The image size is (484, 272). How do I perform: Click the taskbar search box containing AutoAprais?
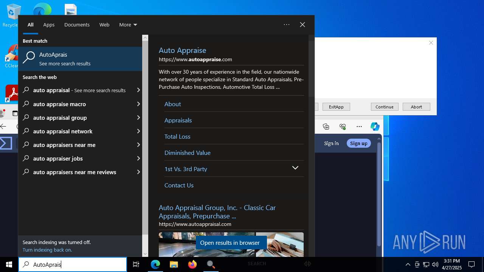(73, 264)
